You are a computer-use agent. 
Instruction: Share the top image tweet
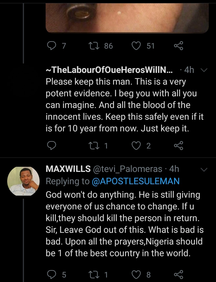click(178, 46)
